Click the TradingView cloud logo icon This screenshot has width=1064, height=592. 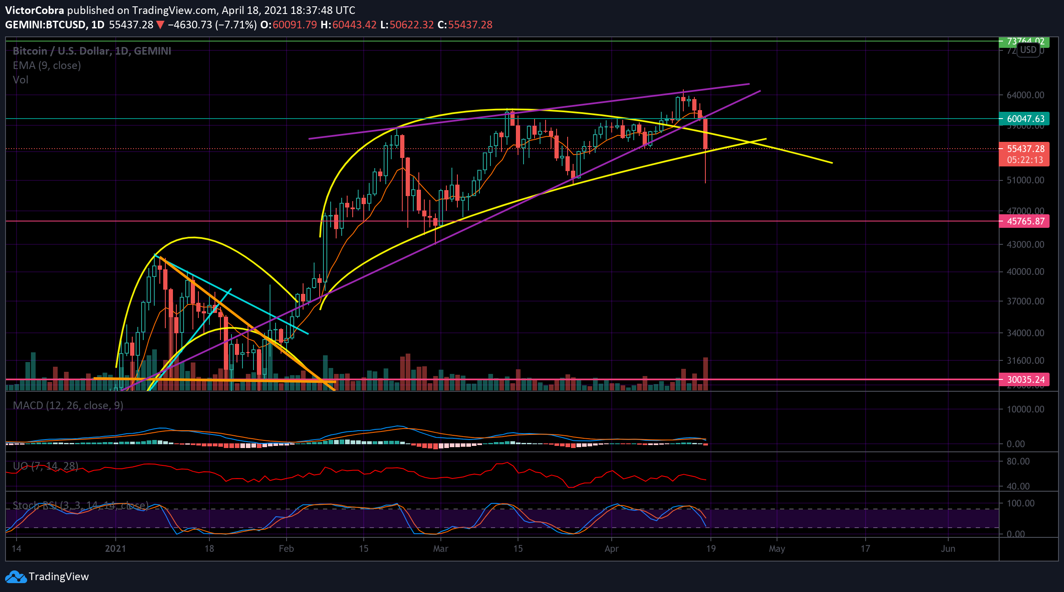[x=16, y=577]
